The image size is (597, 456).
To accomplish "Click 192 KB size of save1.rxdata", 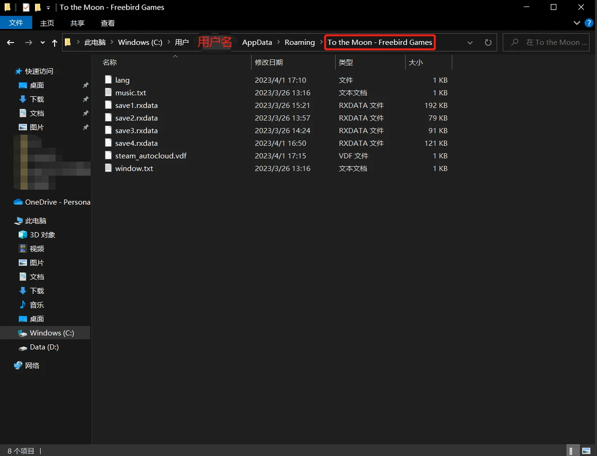I will (x=436, y=106).
